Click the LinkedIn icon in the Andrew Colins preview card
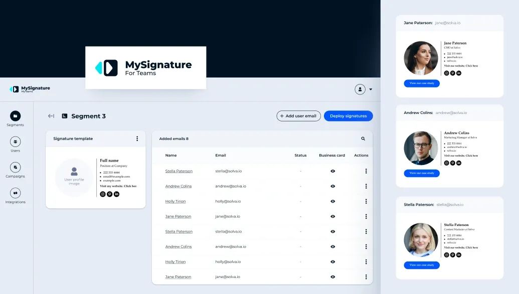519x294 pixels. pos(459,162)
